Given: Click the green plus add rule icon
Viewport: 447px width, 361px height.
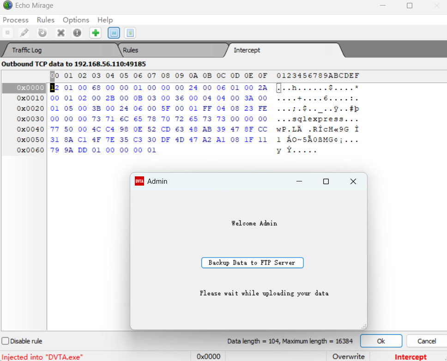Looking at the screenshot, I should [96, 33].
